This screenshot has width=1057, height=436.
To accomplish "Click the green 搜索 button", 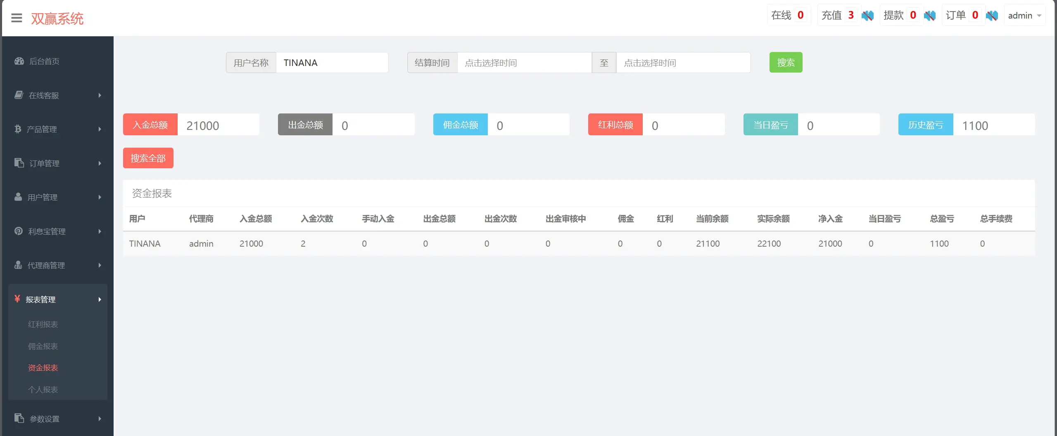I will [x=786, y=62].
